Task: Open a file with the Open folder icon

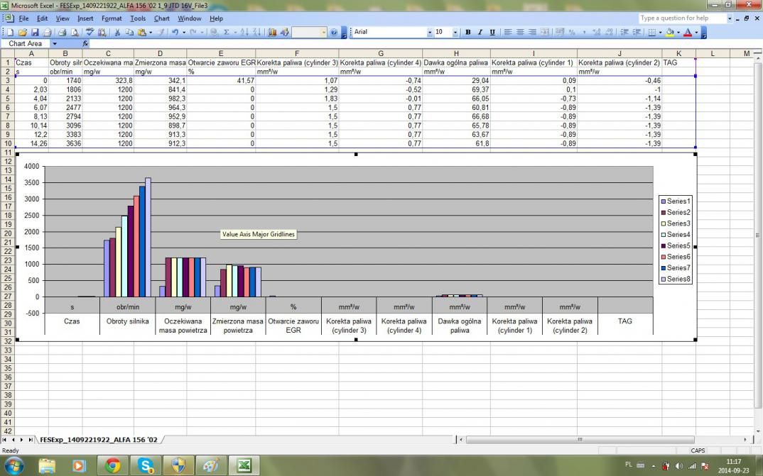Action: 23,33
